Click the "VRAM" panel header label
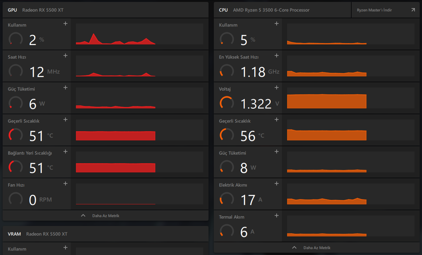The height and width of the screenshot is (255, 422). 14,234
